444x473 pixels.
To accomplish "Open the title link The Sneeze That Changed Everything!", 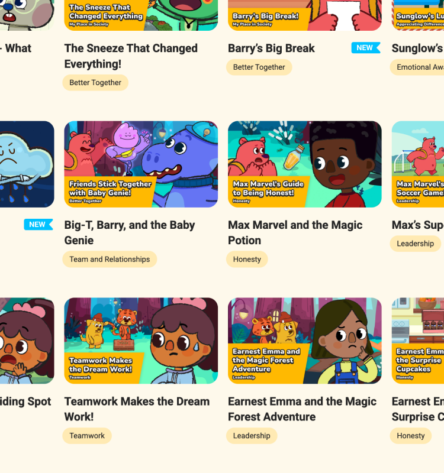I will click(x=131, y=56).
